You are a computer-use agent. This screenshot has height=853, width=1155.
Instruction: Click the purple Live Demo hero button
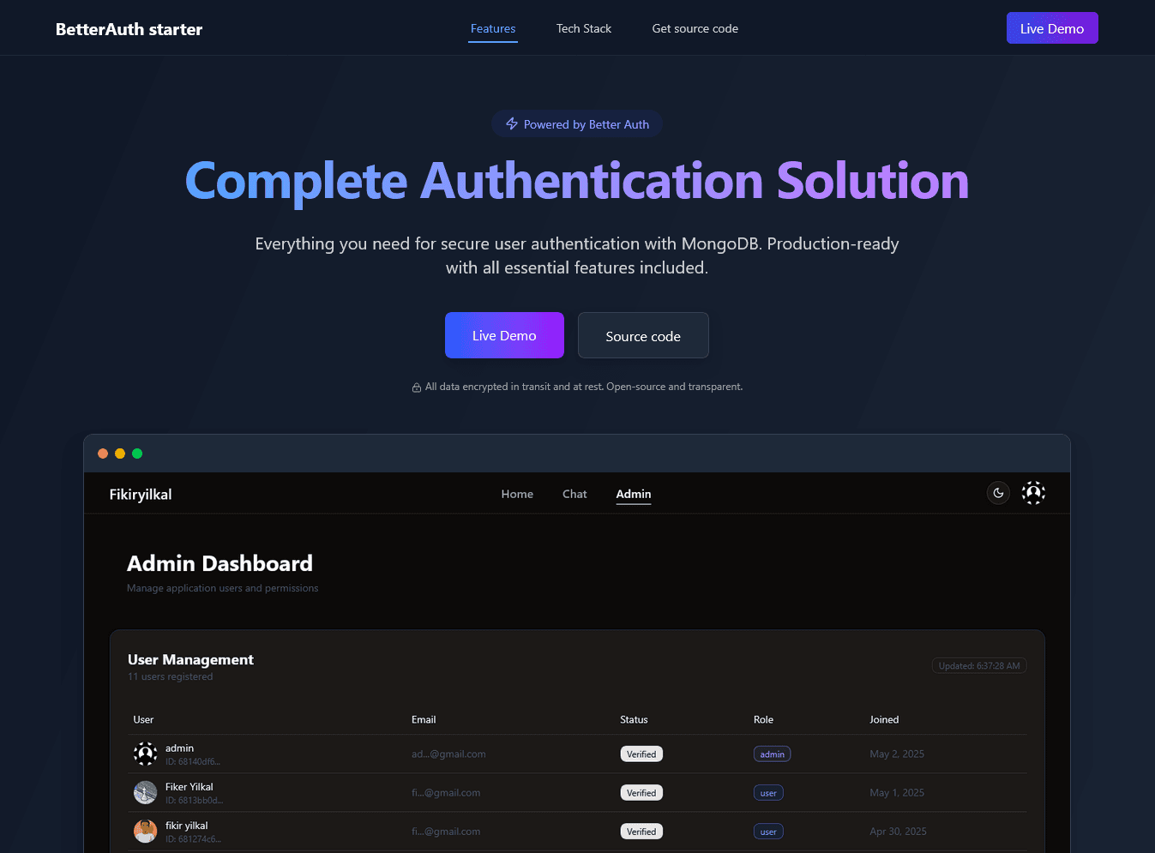(504, 335)
